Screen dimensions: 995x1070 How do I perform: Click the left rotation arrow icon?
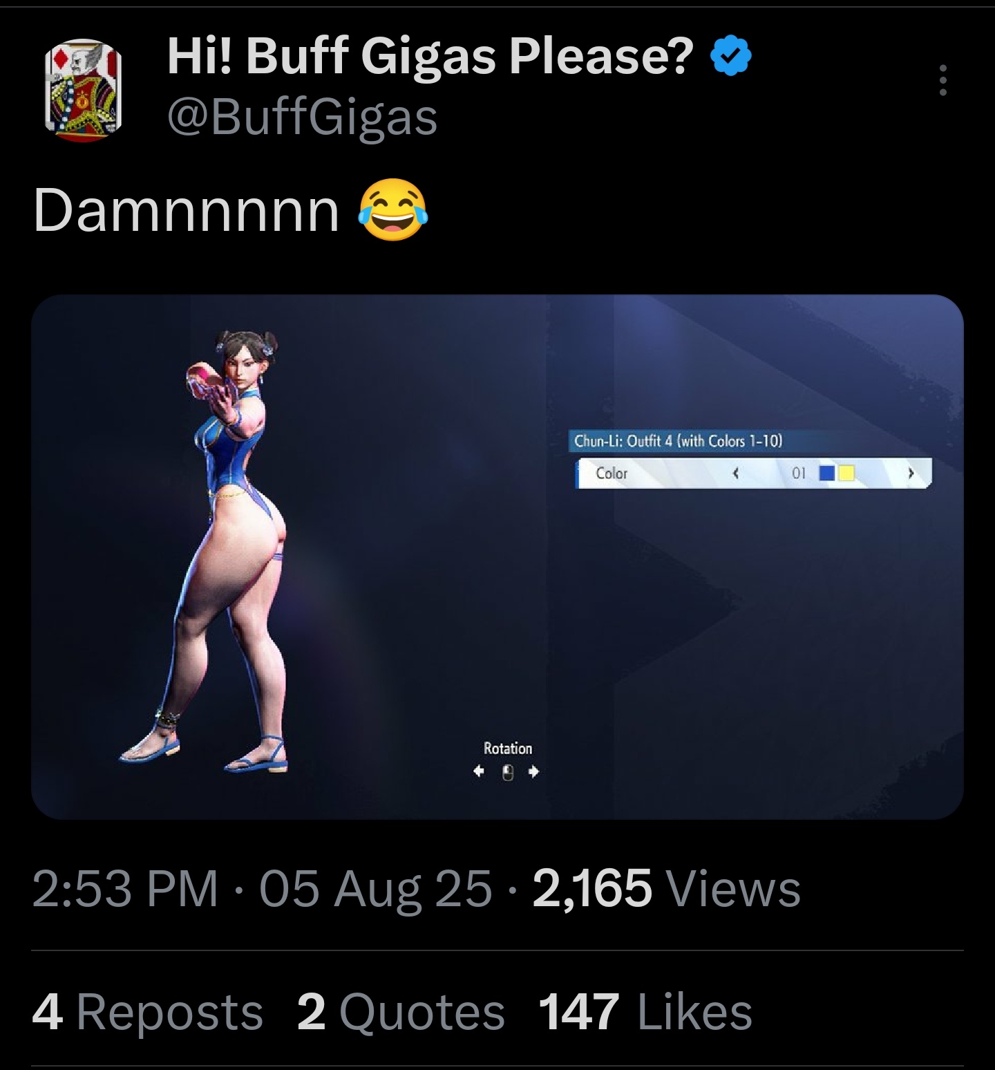479,771
